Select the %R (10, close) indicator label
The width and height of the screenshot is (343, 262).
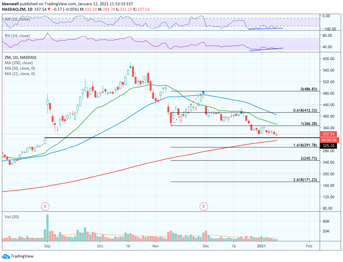17,19
